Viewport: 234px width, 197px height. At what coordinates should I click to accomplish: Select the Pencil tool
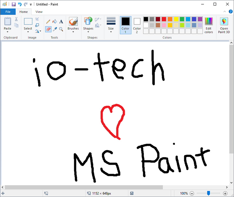pyautogui.click(x=48, y=21)
